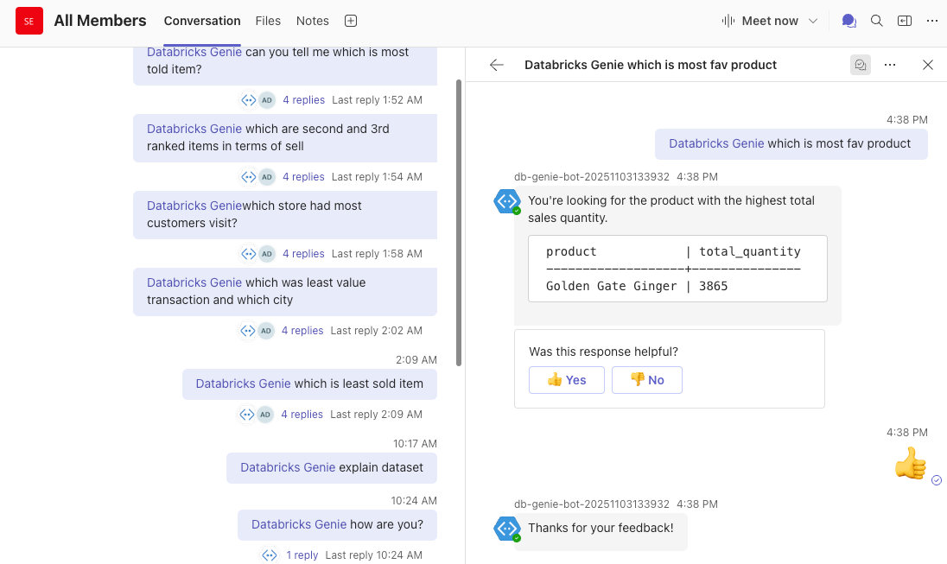947x564 pixels.
Task: Click Databricks Genie mention in 'how are you?'
Action: click(299, 524)
